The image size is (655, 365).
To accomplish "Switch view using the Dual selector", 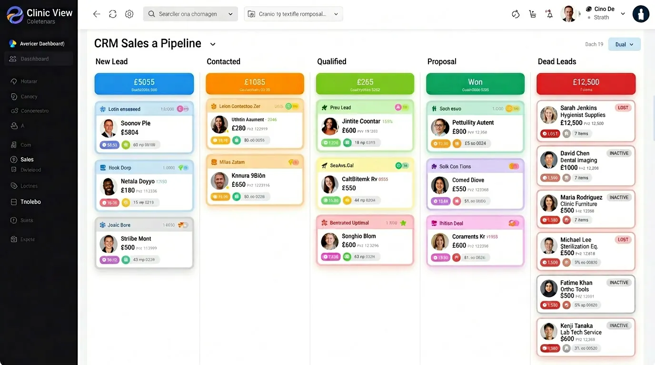I will tap(624, 44).
